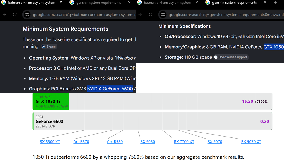Open the Arc B570 link
Image resolution: width=284 pixels, height=162 pixels.
click(x=81, y=142)
